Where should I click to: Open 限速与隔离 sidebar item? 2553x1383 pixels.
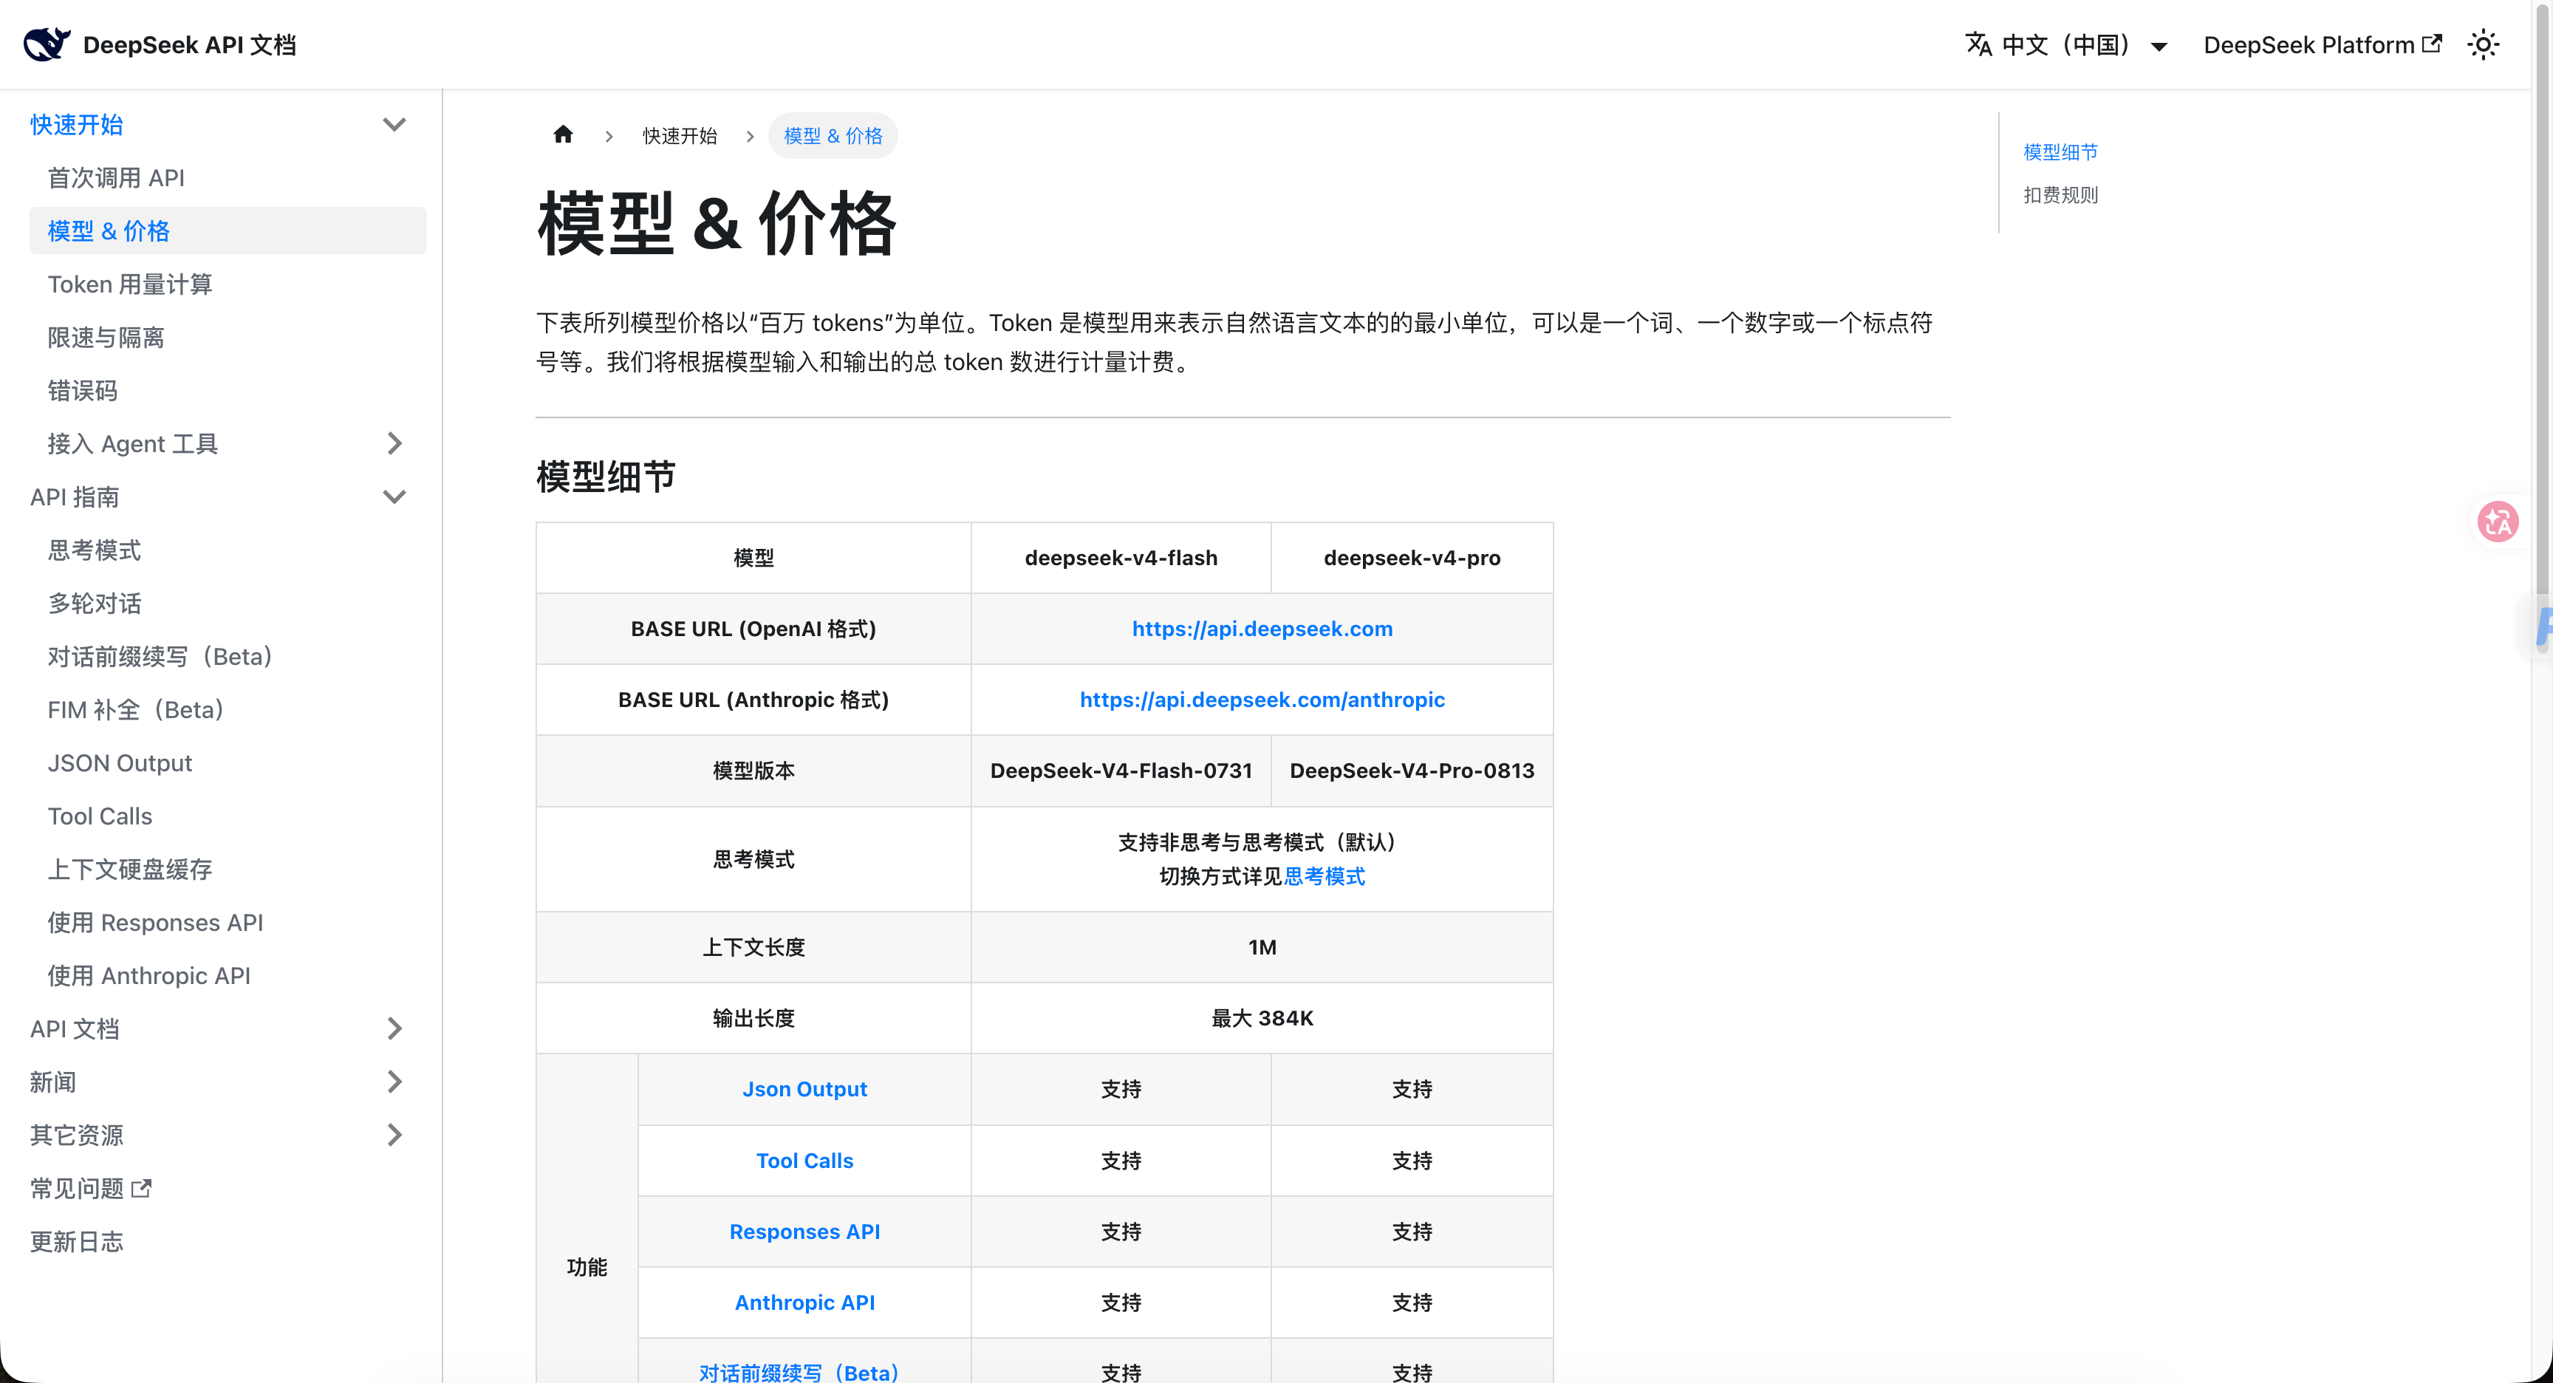pyautogui.click(x=106, y=337)
